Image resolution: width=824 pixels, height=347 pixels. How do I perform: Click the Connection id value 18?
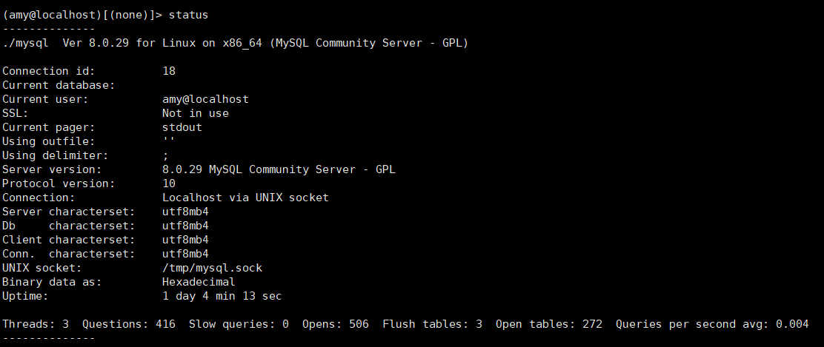(x=169, y=71)
